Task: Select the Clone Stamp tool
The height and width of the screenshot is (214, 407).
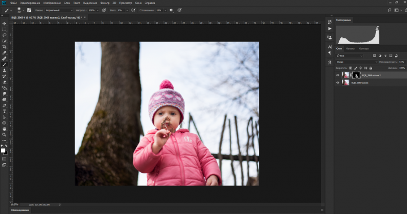Action: point(5,70)
